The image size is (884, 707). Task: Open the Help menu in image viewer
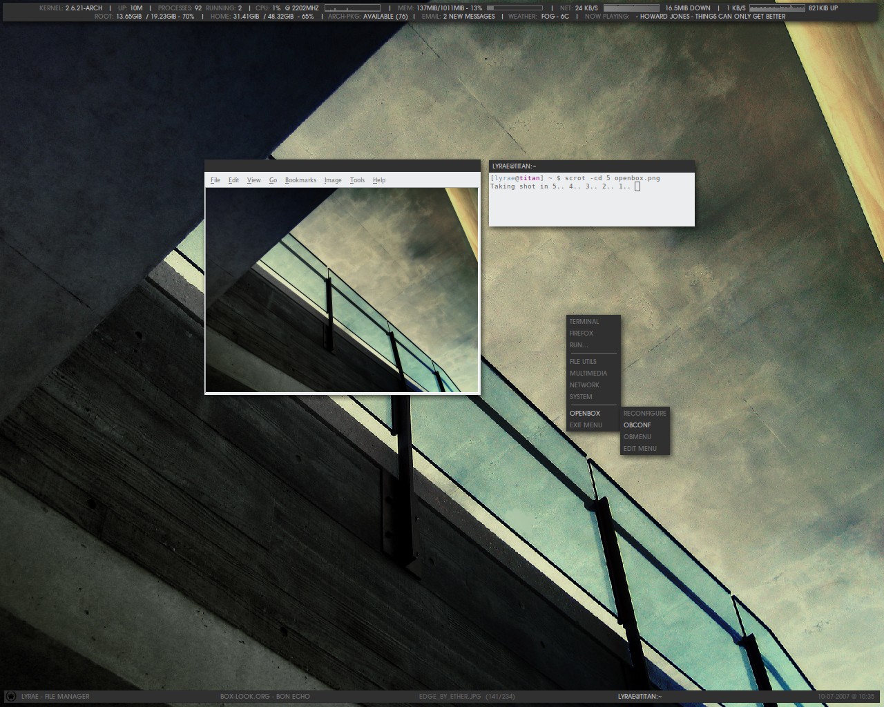pos(379,180)
